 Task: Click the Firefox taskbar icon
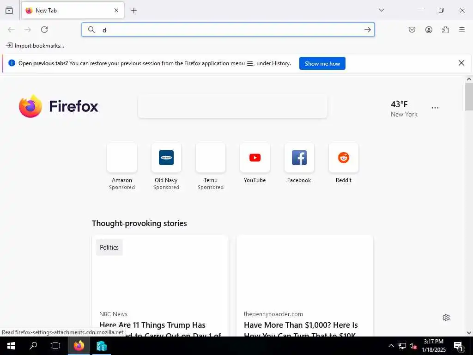79,346
